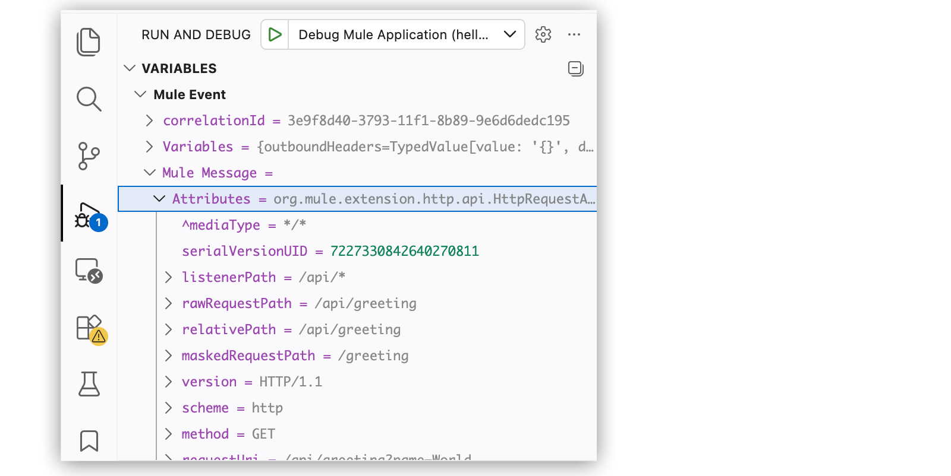Click the RUN AND DEBUG panel title
Screen dimensions: 951x476
click(196, 34)
